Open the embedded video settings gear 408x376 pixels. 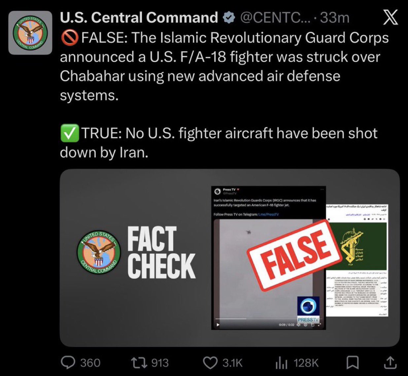(x=306, y=325)
